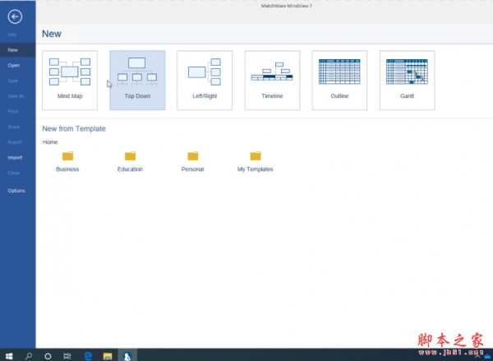Open Windows taskbar search
This screenshot has height=361, width=493.
29,355
